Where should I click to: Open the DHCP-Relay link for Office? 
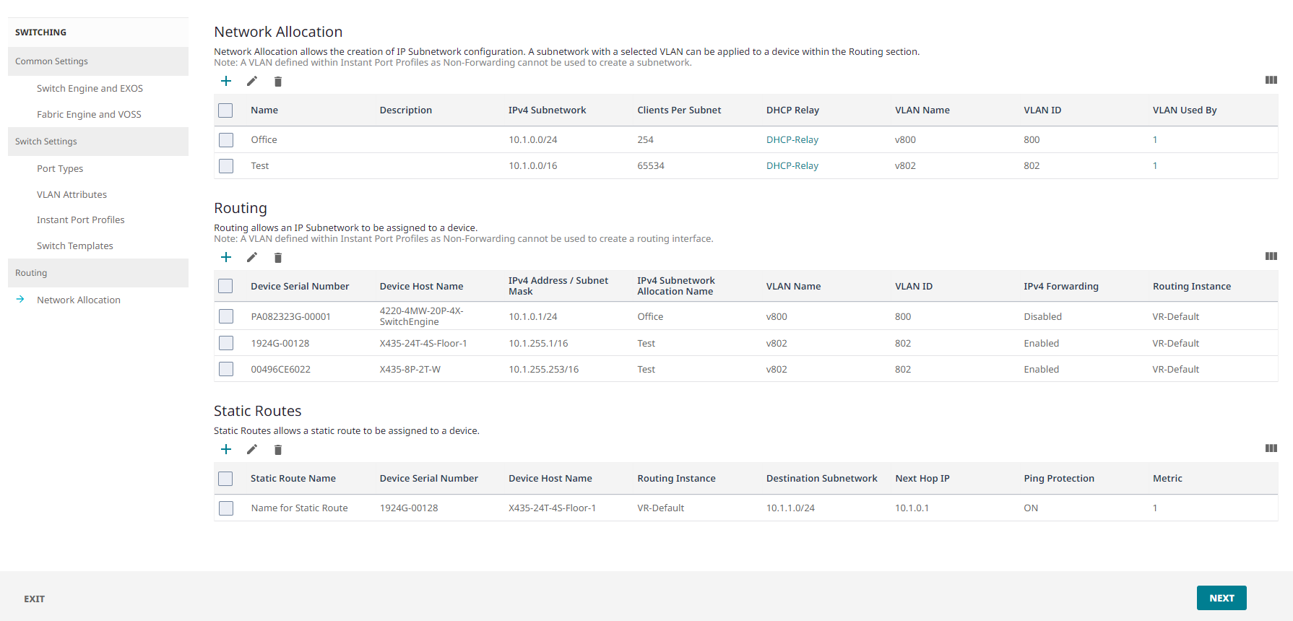[x=792, y=140]
